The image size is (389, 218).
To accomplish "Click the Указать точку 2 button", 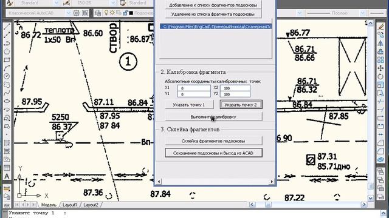I will (241, 105).
